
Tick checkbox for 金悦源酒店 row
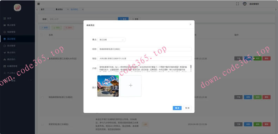[42, 59]
